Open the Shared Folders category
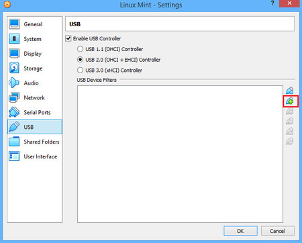Screen dimensions: 302x243 coord(34,142)
